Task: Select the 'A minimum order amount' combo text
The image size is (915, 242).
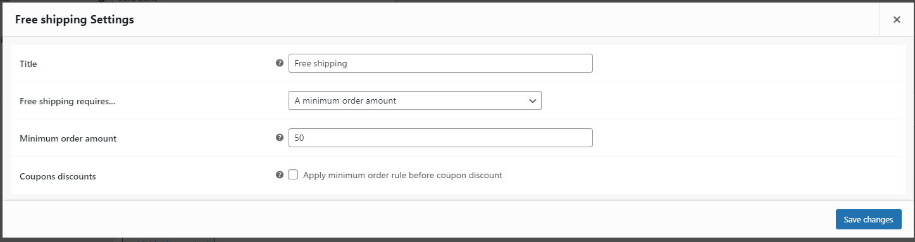Action: (x=345, y=100)
